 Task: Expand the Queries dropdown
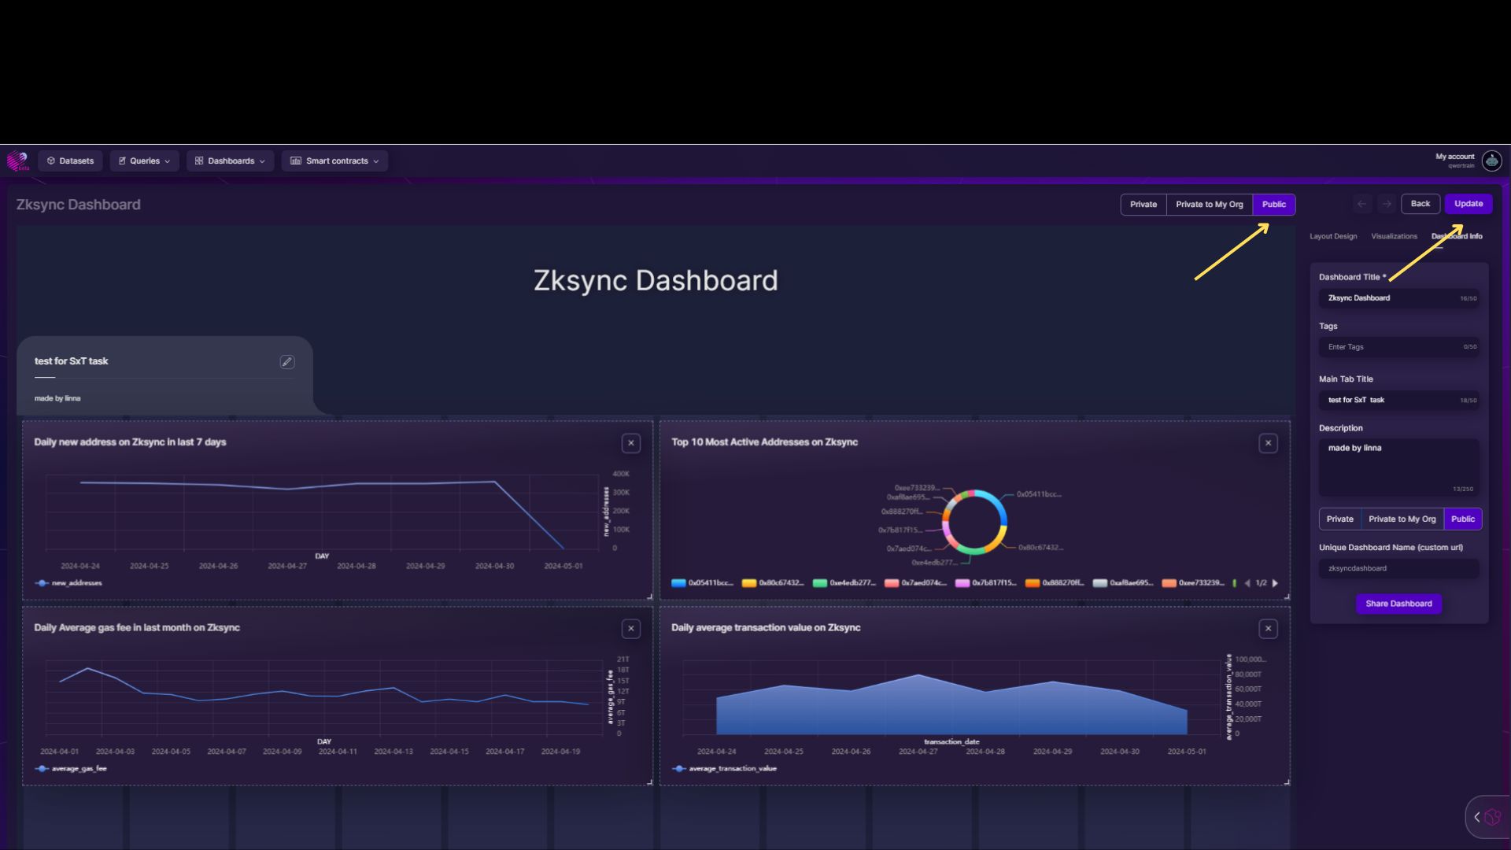tap(144, 161)
